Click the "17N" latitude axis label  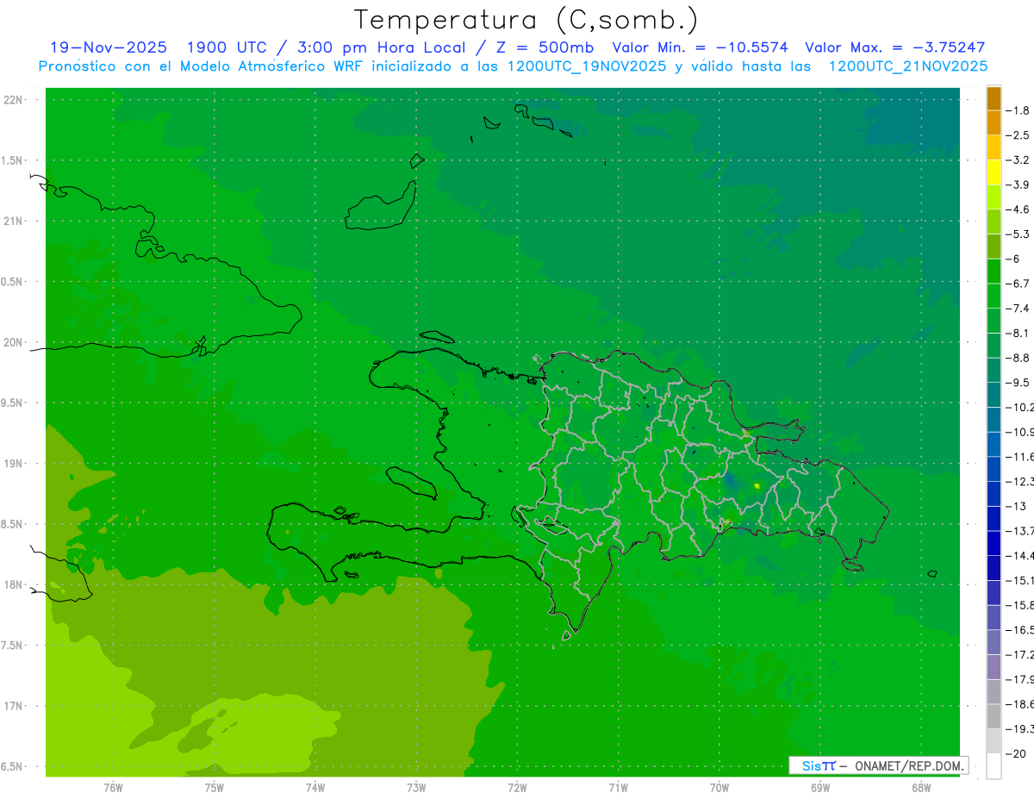[x=15, y=707]
